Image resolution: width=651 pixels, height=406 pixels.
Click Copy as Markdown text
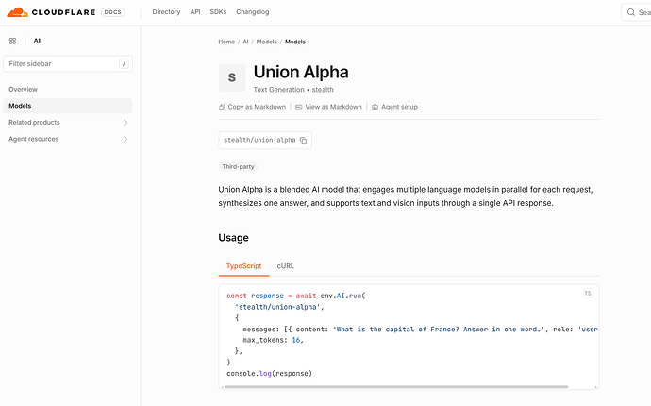tap(257, 107)
